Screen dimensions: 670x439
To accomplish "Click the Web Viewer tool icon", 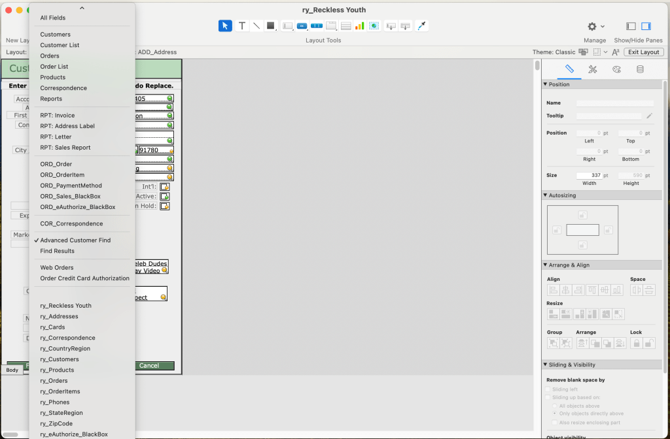I will (374, 26).
